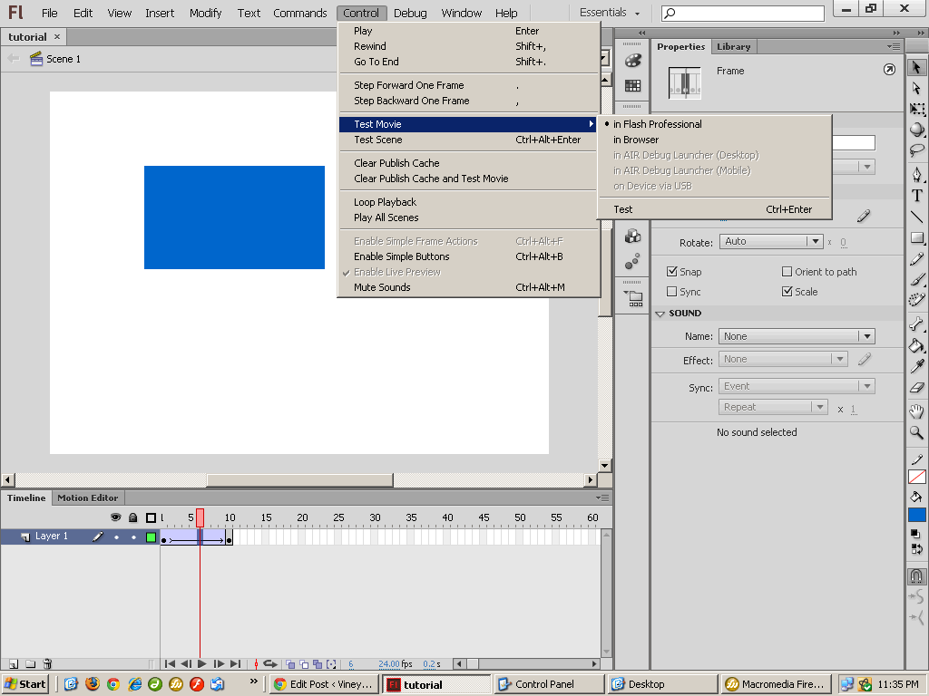This screenshot has height=696, width=929.
Task: Switch to the Motion Editor tab
Action: [88, 498]
